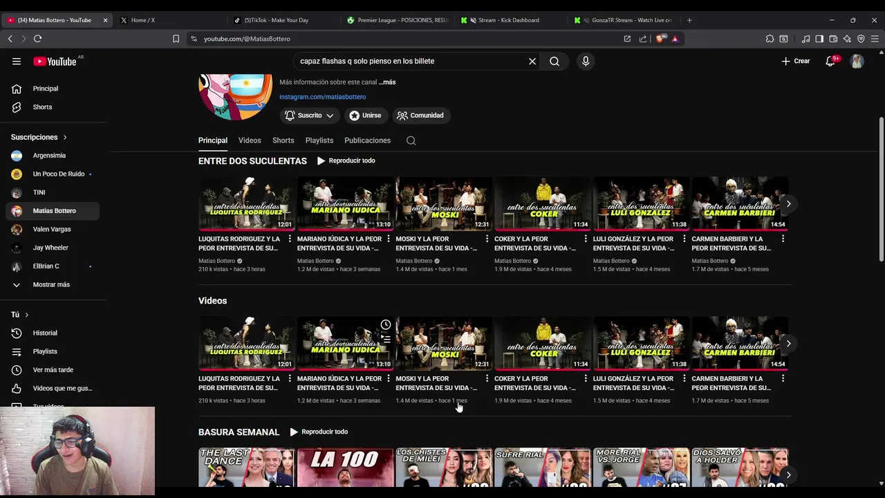885x498 pixels.
Task: Click the page vertical scrollbar thumb
Action: pos(881,189)
